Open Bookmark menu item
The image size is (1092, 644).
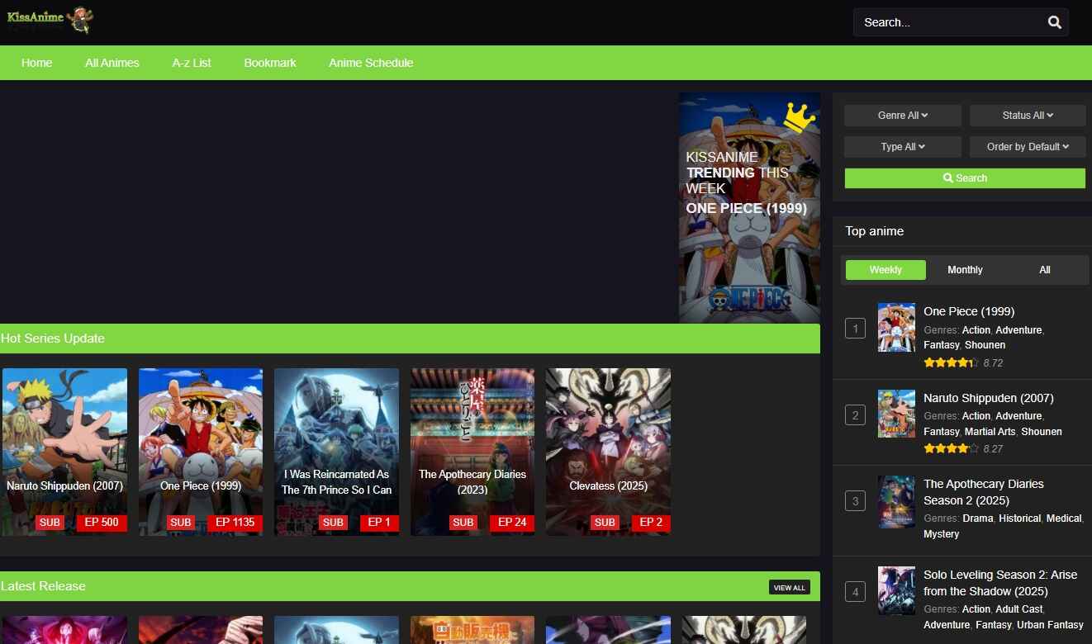270,63
